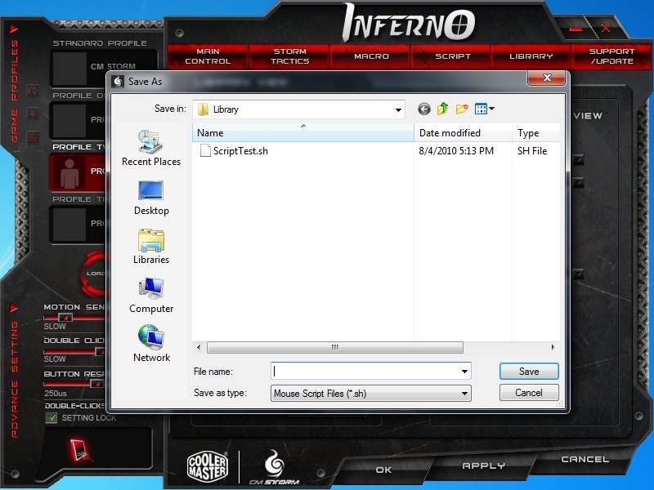Go back using the navigation arrow icon
Viewport: 654px width, 490px height.
click(x=426, y=108)
